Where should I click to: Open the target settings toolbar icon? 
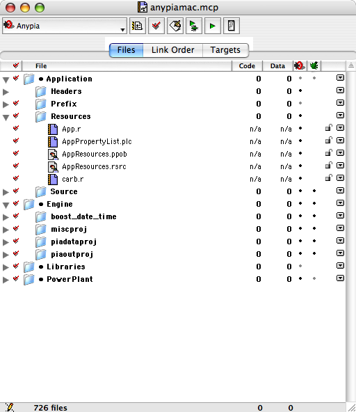click(x=138, y=26)
